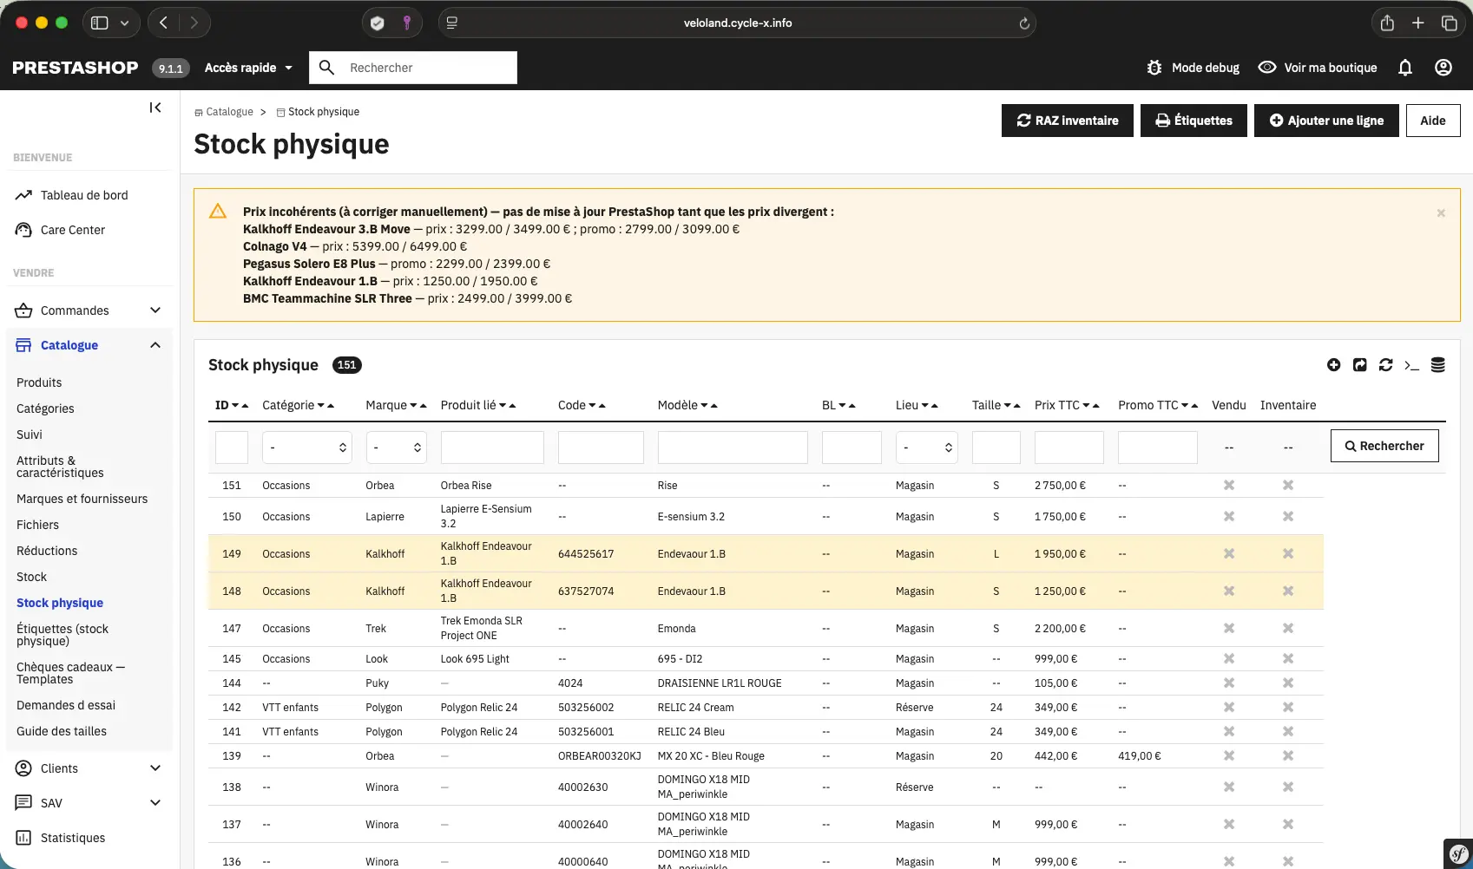Open the notifications bell

click(1405, 68)
